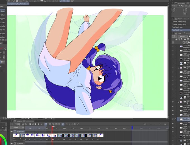
Task: Zoom in the timeline view
Action: (x=26, y=124)
